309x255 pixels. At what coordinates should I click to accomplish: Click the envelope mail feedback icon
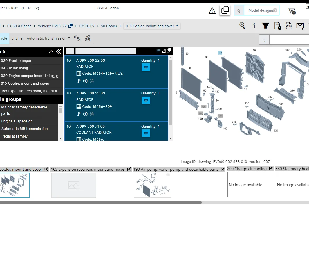pos(300,26)
